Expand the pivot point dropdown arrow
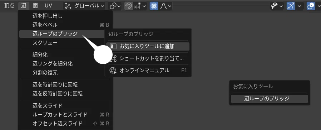This screenshot has height=130, width=321. [119, 6]
